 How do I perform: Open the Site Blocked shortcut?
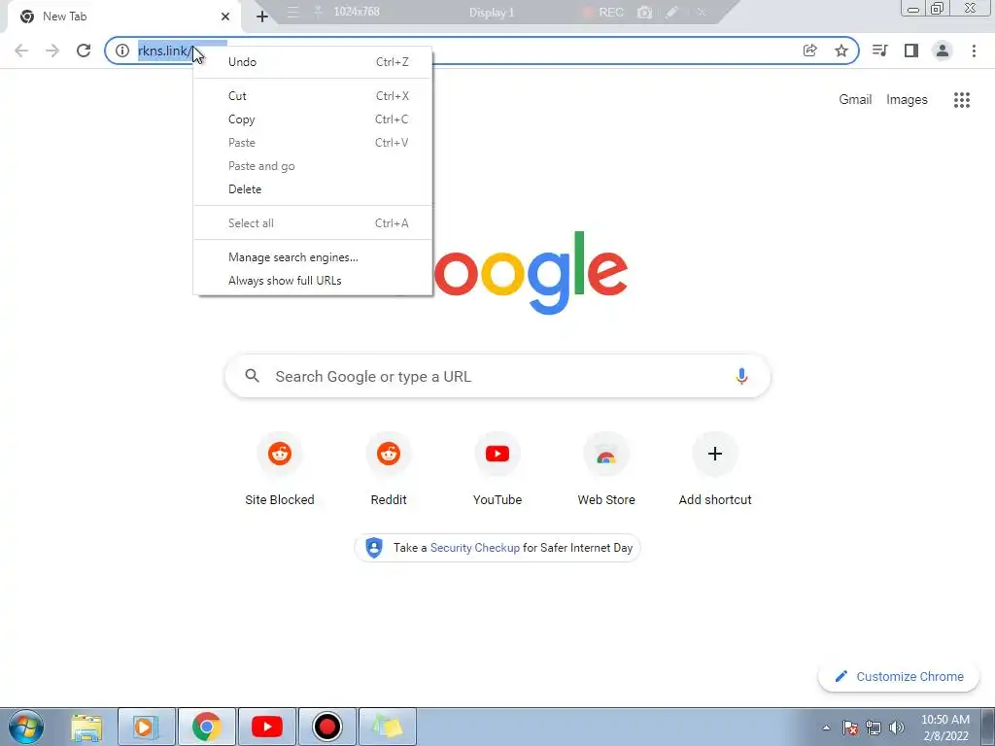click(279, 469)
